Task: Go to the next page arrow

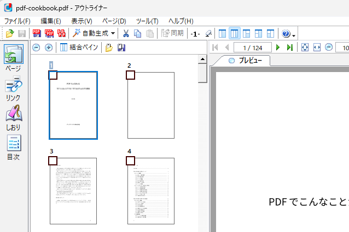Action: pos(278,47)
